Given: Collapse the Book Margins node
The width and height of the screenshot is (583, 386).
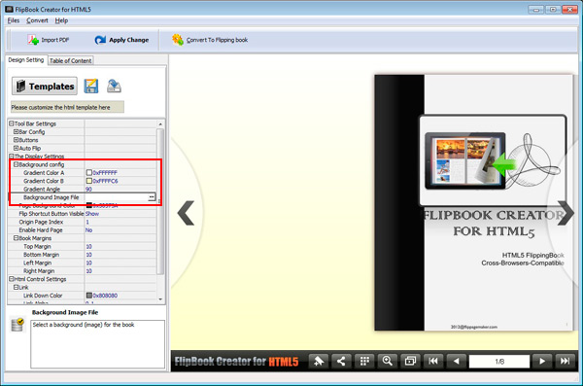Looking at the screenshot, I should point(16,238).
